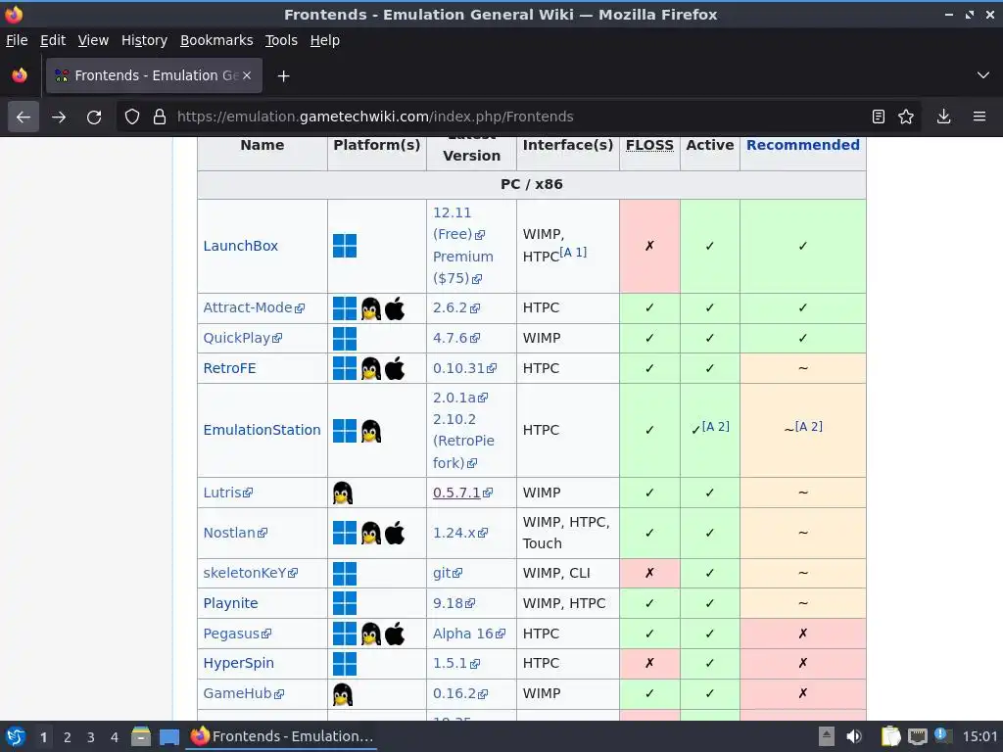Screen dimensions: 1003x752
Task: Click the Frontends Firefox taskbar window button
Action: coord(281,736)
